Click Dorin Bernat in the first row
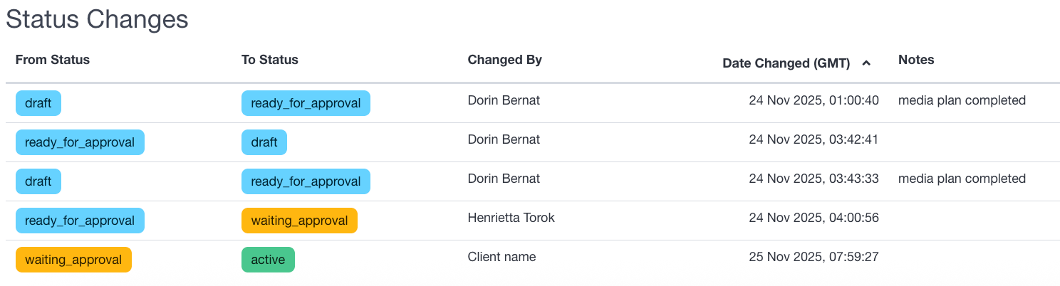The width and height of the screenshot is (1060, 286). [x=504, y=100]
